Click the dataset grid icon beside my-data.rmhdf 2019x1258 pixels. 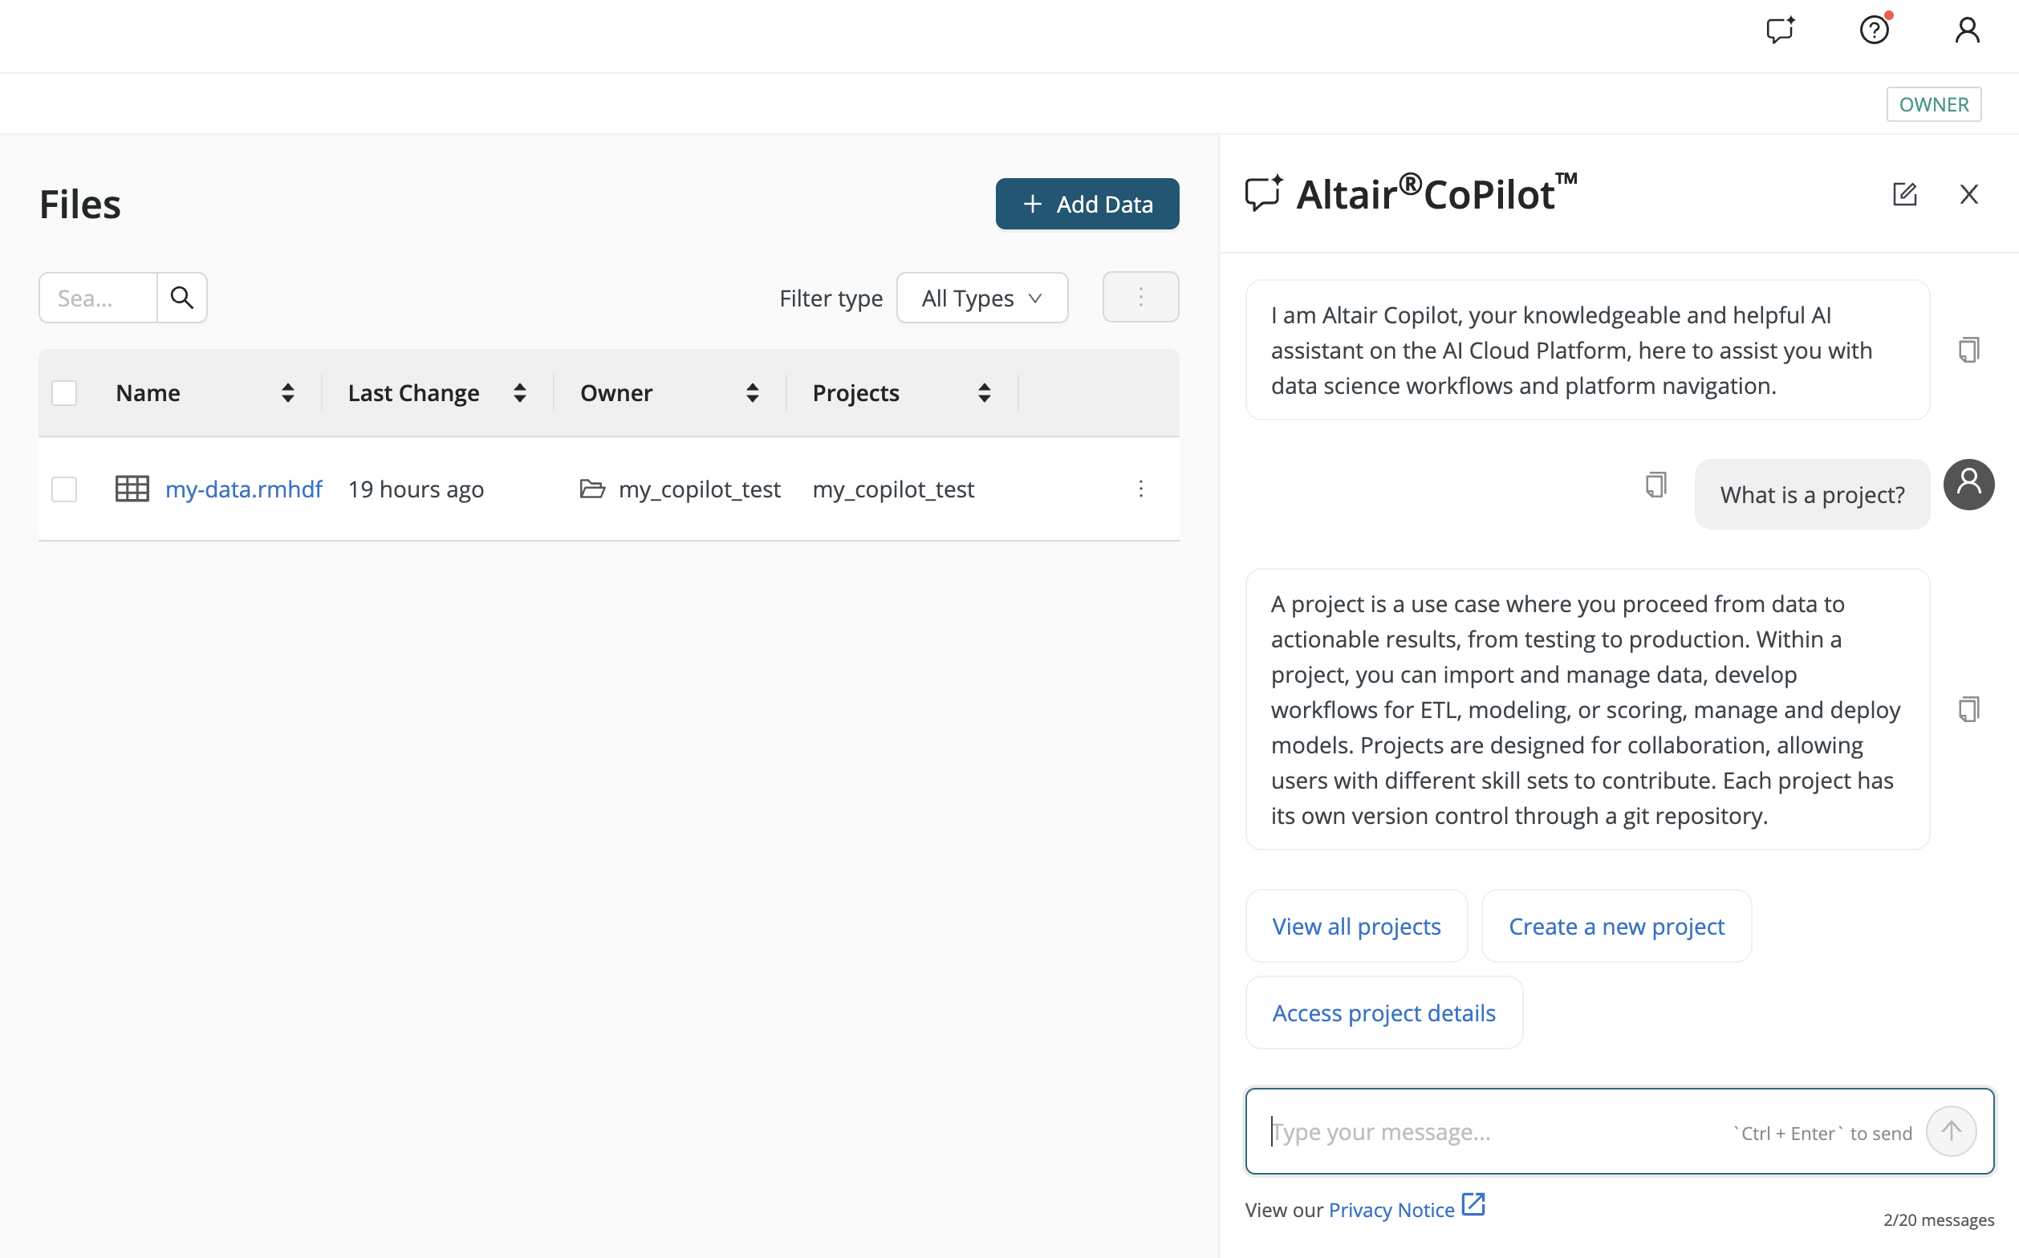point(131,489)
